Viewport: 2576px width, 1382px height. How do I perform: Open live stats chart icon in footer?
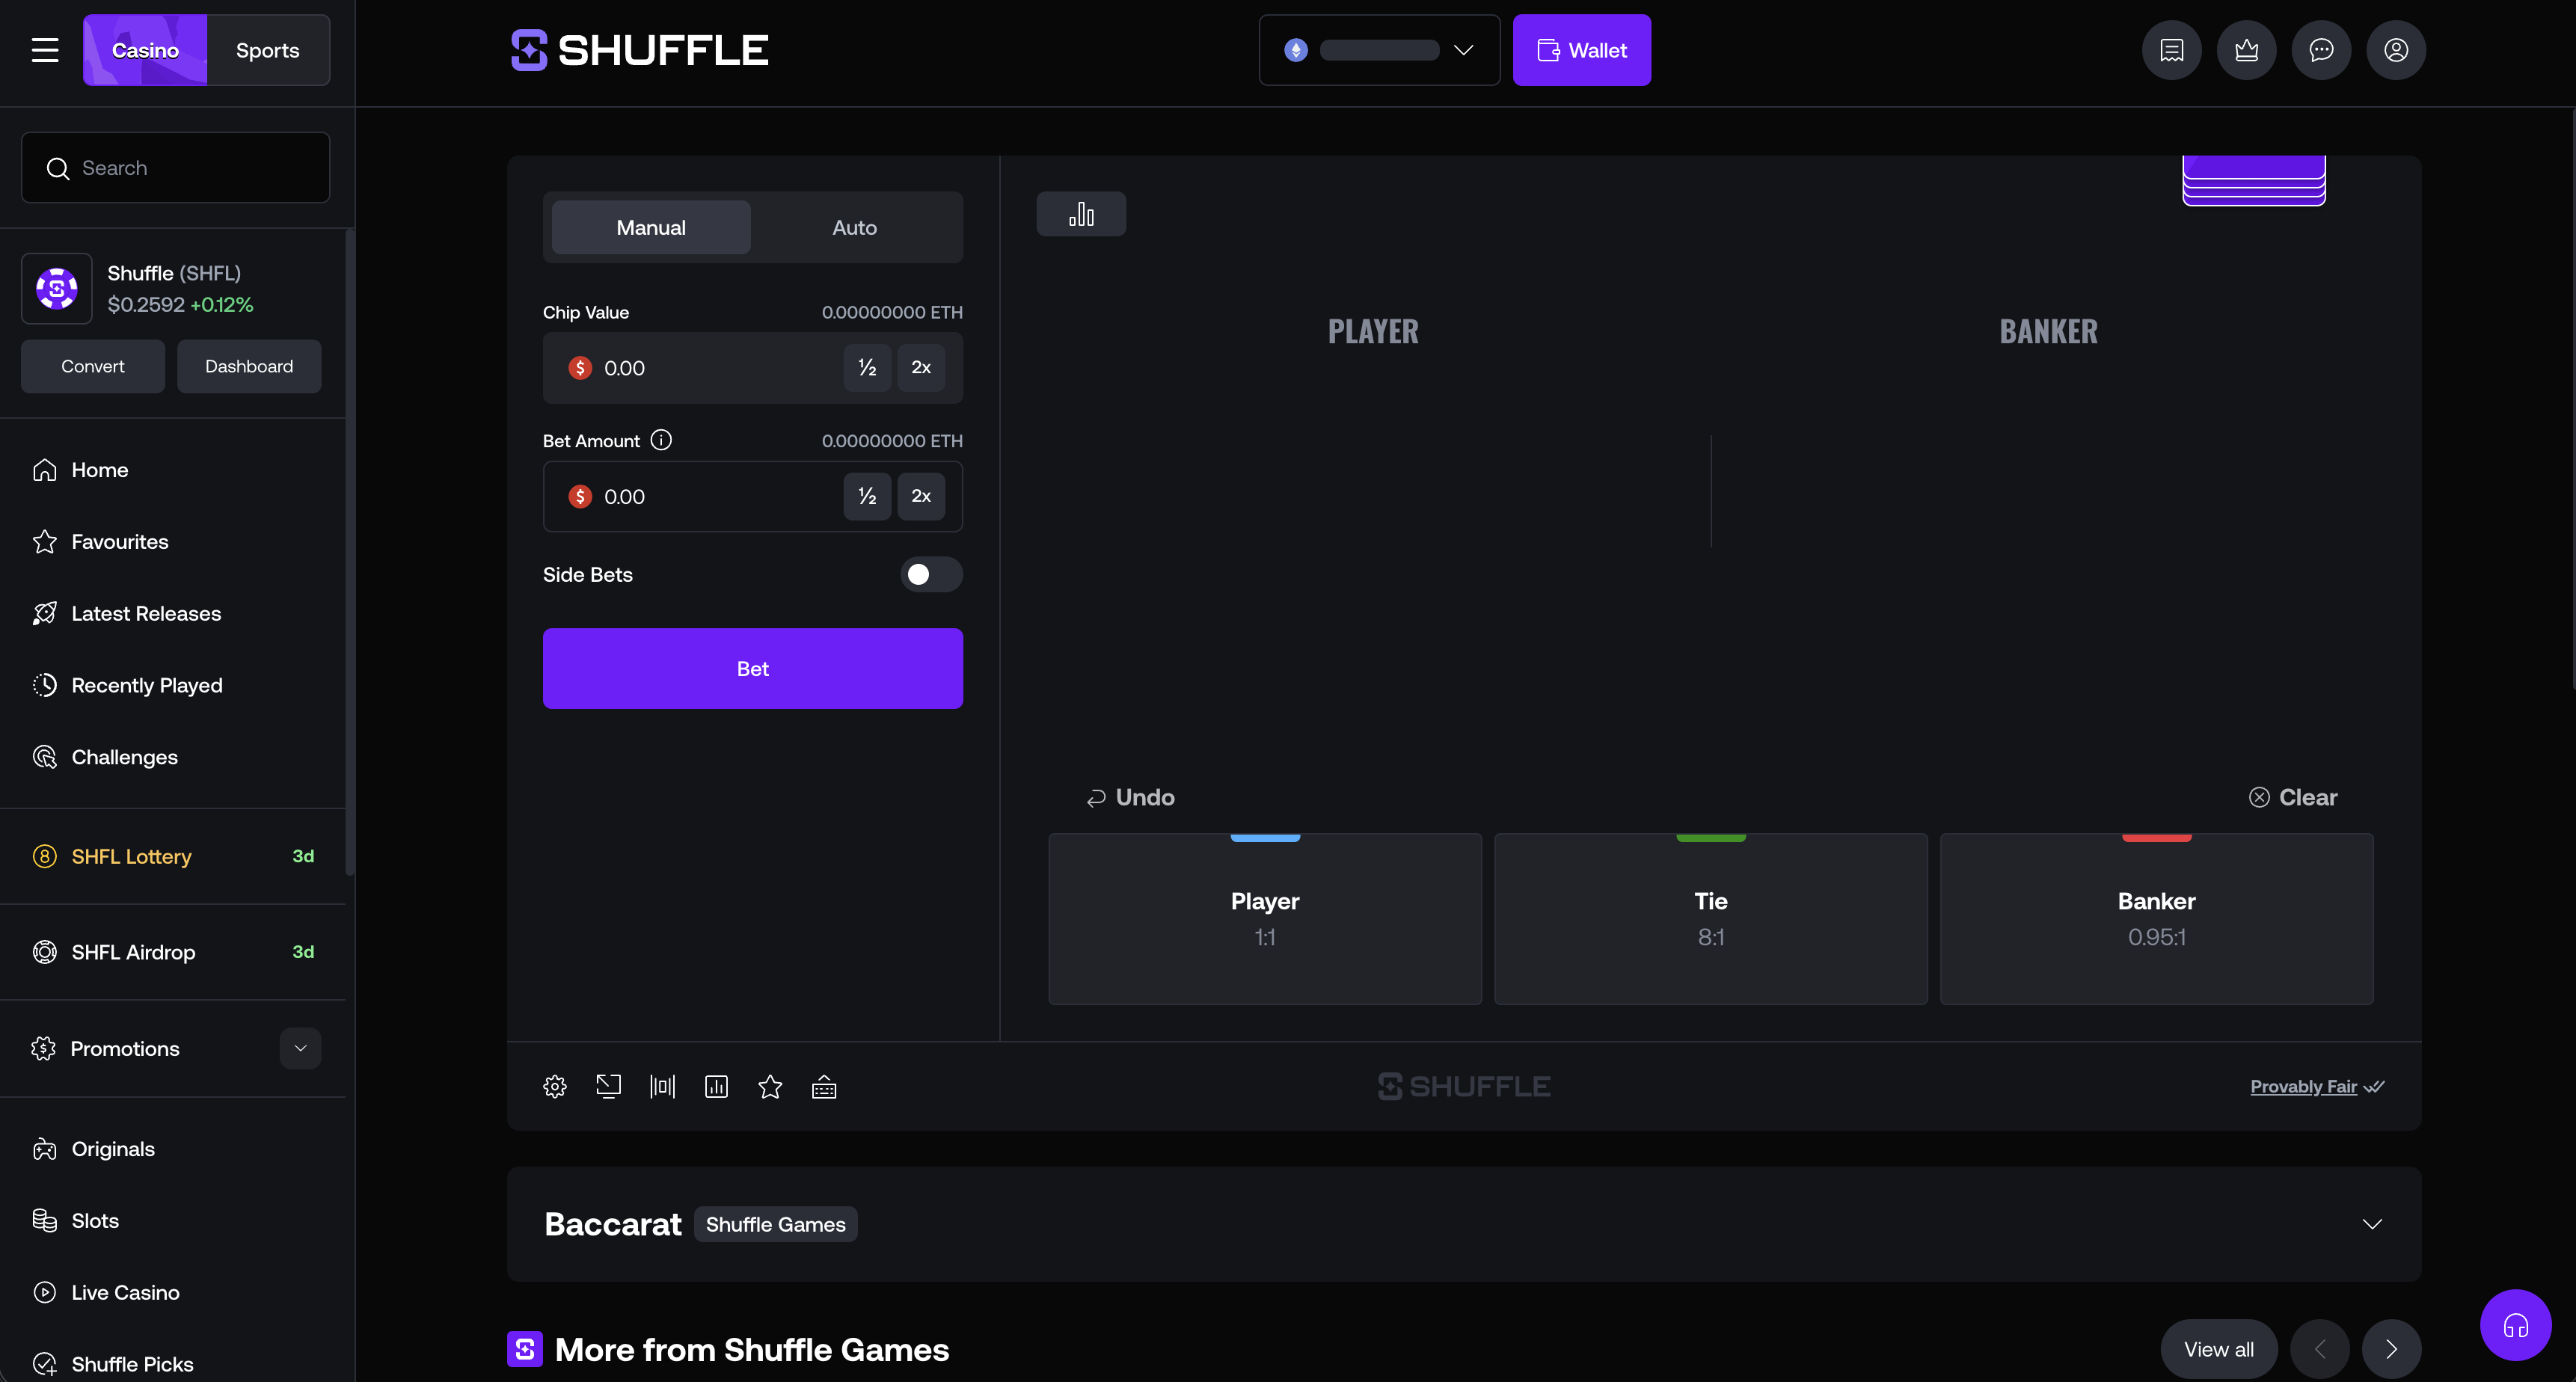coord(716,1086)
